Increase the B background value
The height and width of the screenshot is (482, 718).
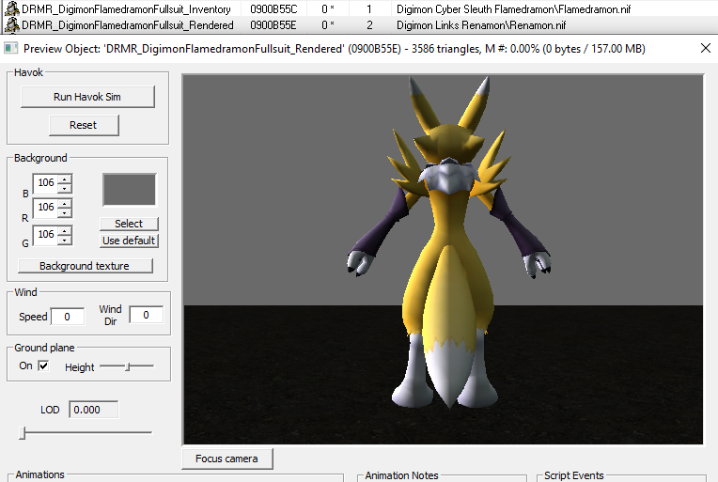click(65, 179)
